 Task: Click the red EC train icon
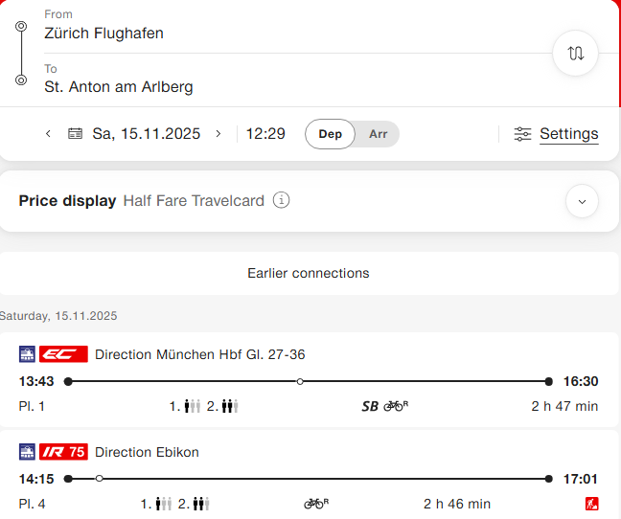tap(64, 354)
